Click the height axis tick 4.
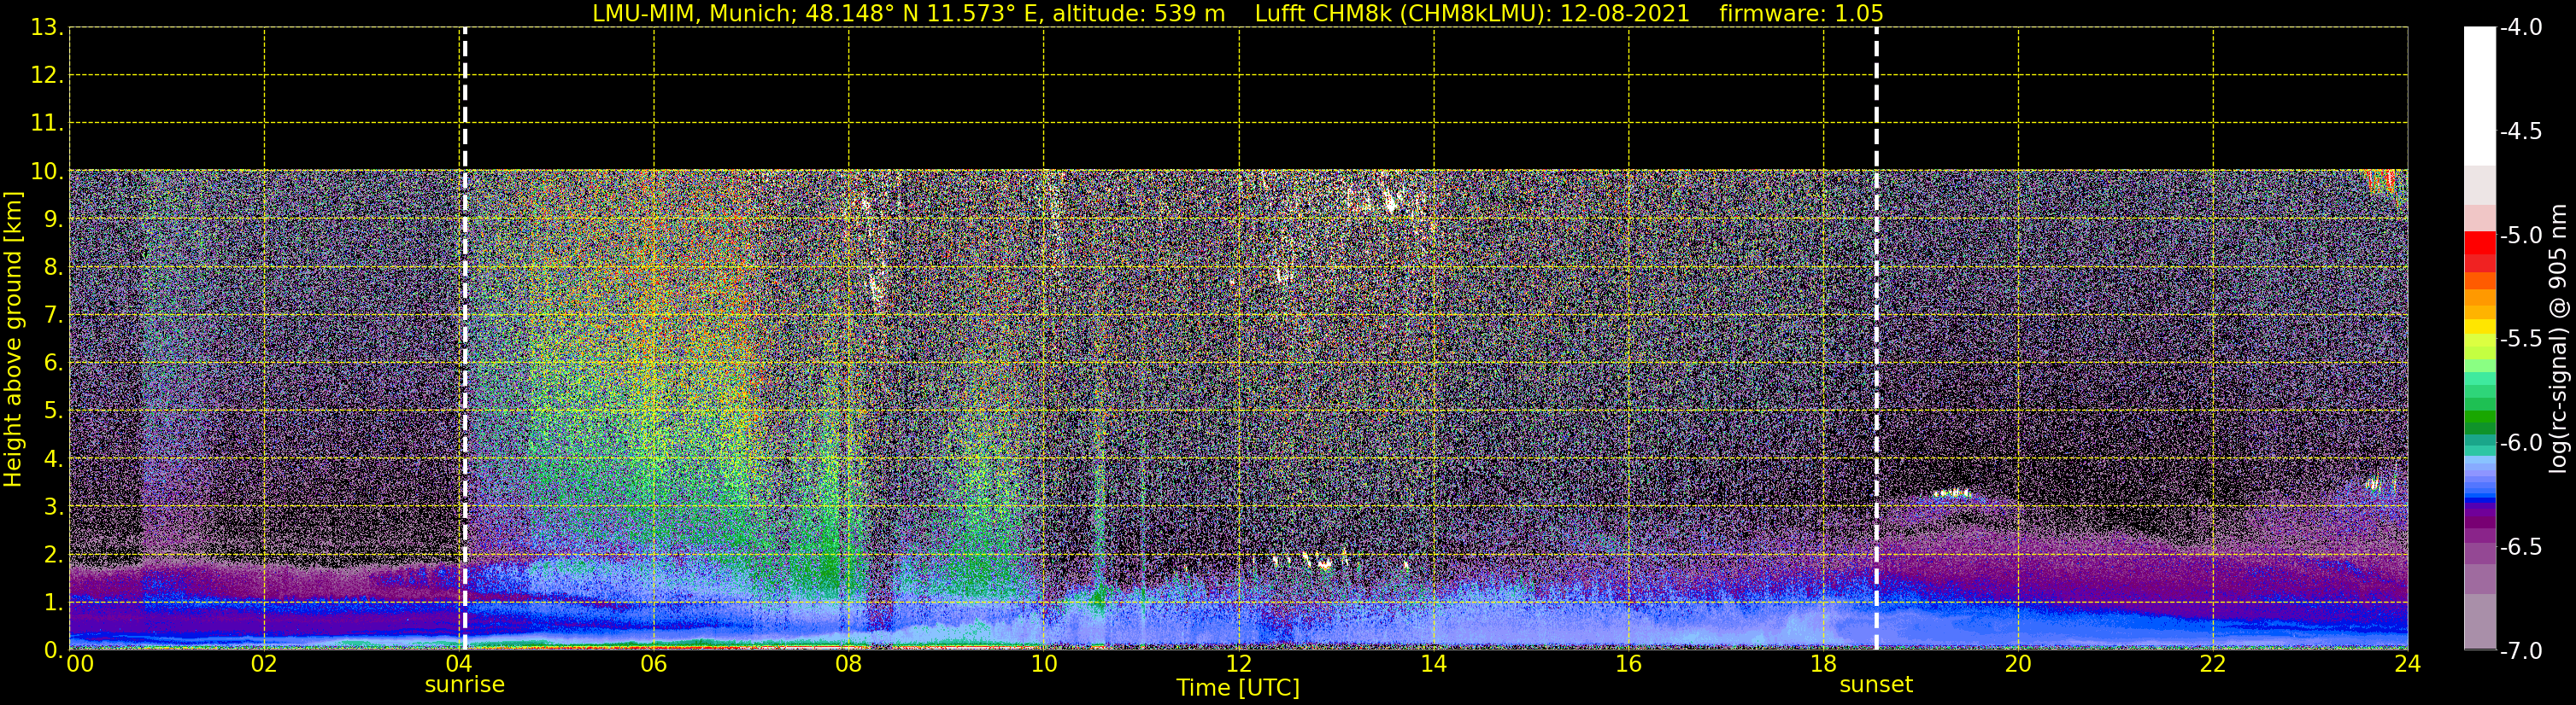This screenshot has height=705, width=2576. [x=53, y=459]
